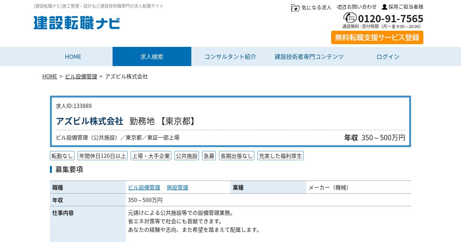Click the 転勤なし tag

(62, 156)
